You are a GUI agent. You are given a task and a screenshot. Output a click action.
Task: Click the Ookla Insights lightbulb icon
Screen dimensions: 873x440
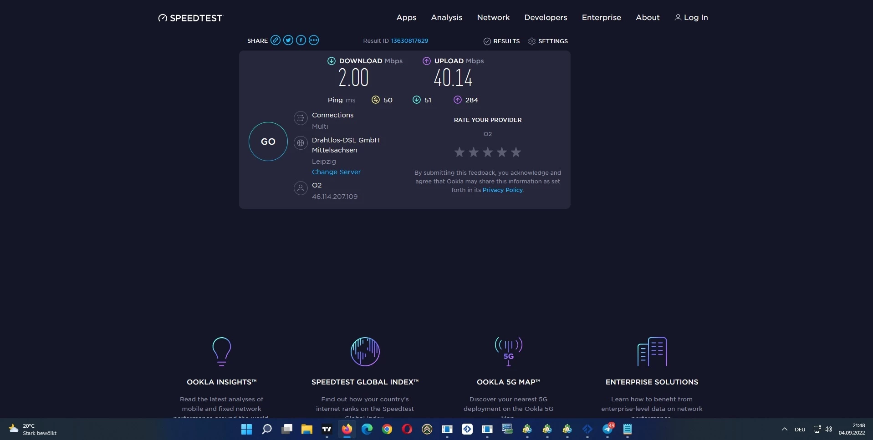coord(222,352)
